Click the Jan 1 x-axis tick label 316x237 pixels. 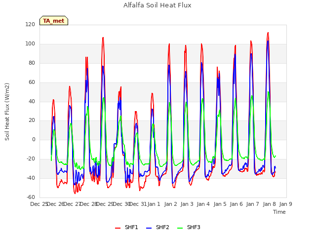click(x=154, y=204)
